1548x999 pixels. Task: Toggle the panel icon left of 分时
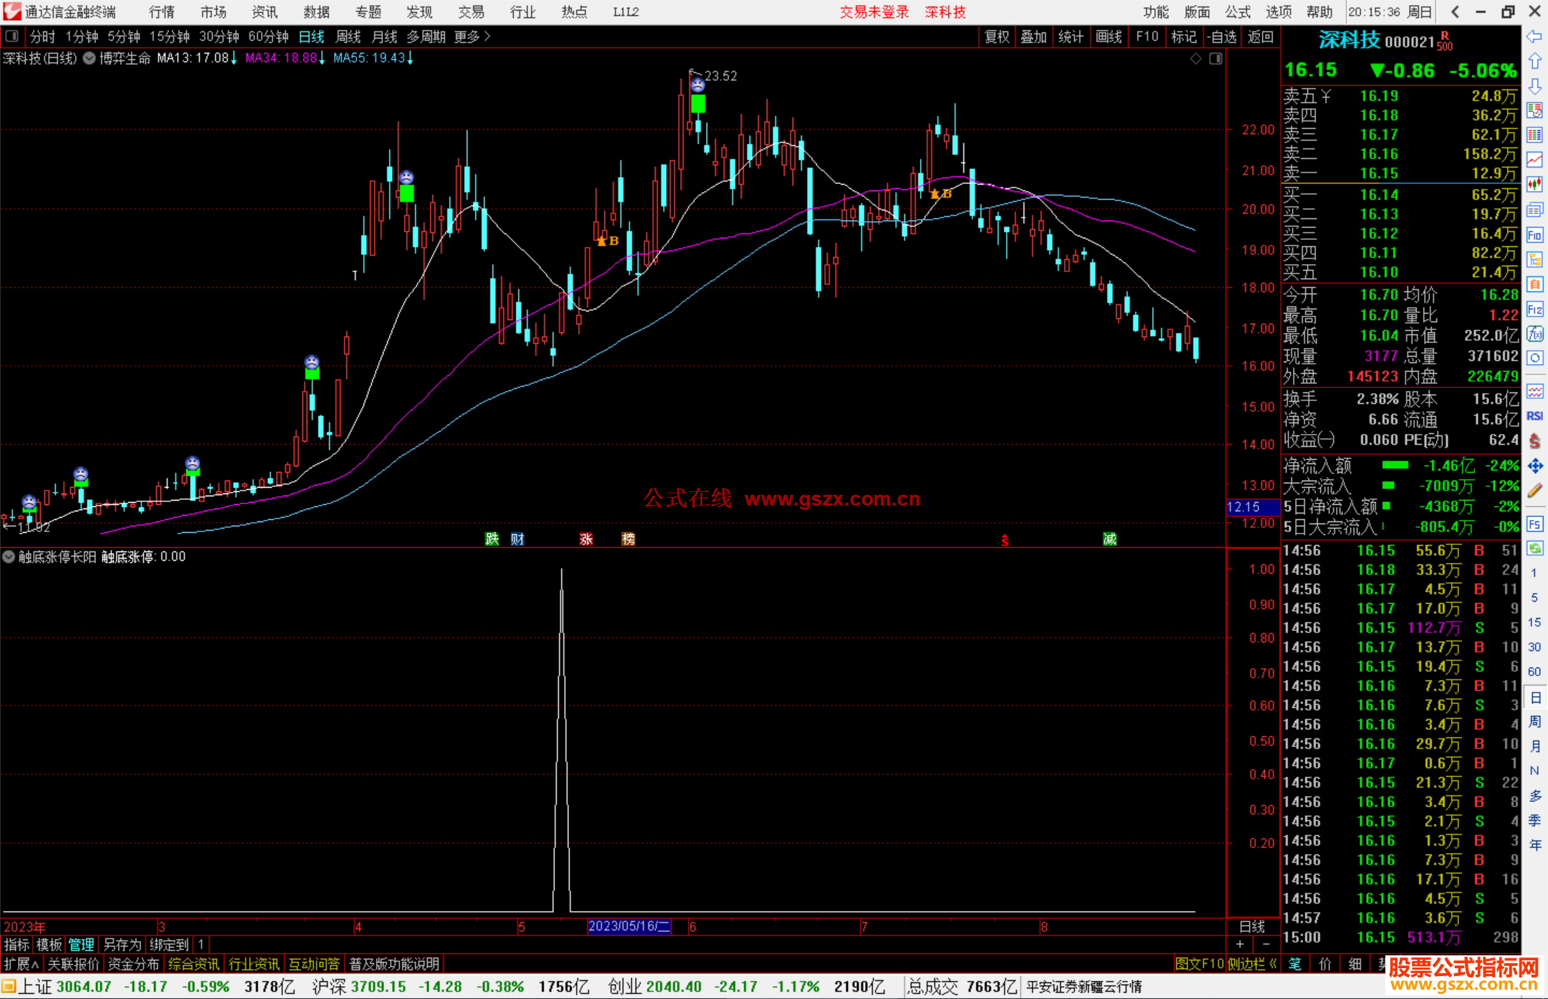click(11, 36)
